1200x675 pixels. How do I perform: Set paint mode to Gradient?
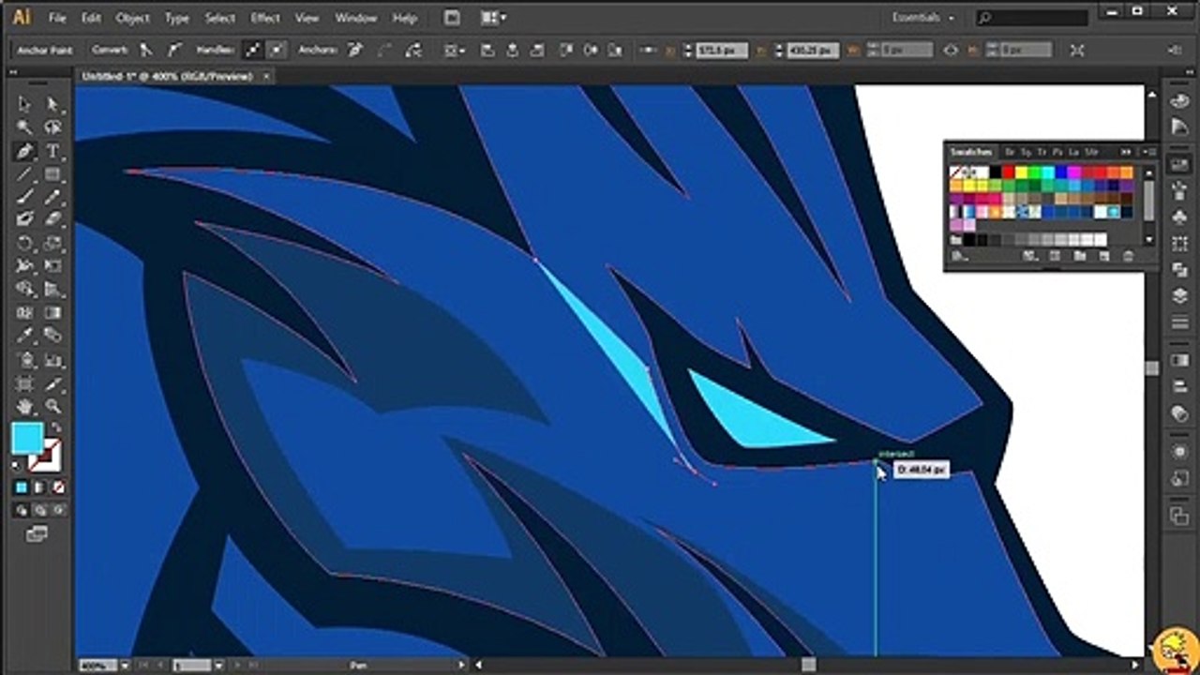point(39,487)
